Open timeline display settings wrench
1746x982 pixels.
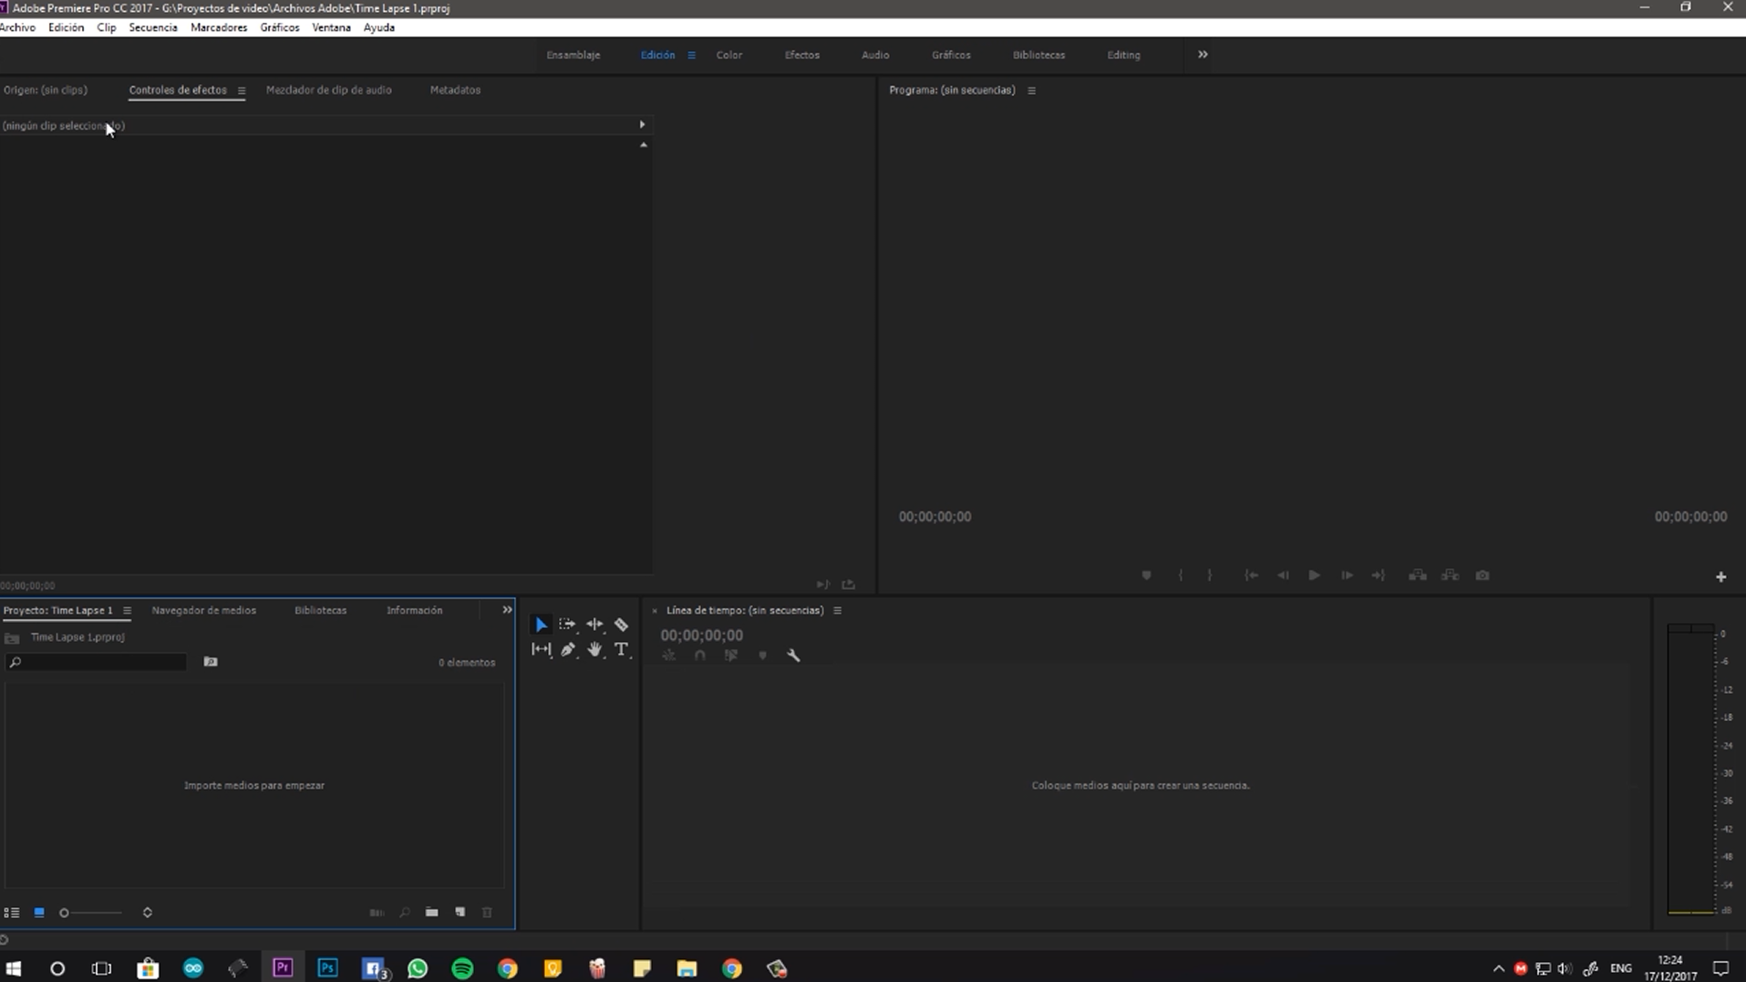click(x=793, y=655)
